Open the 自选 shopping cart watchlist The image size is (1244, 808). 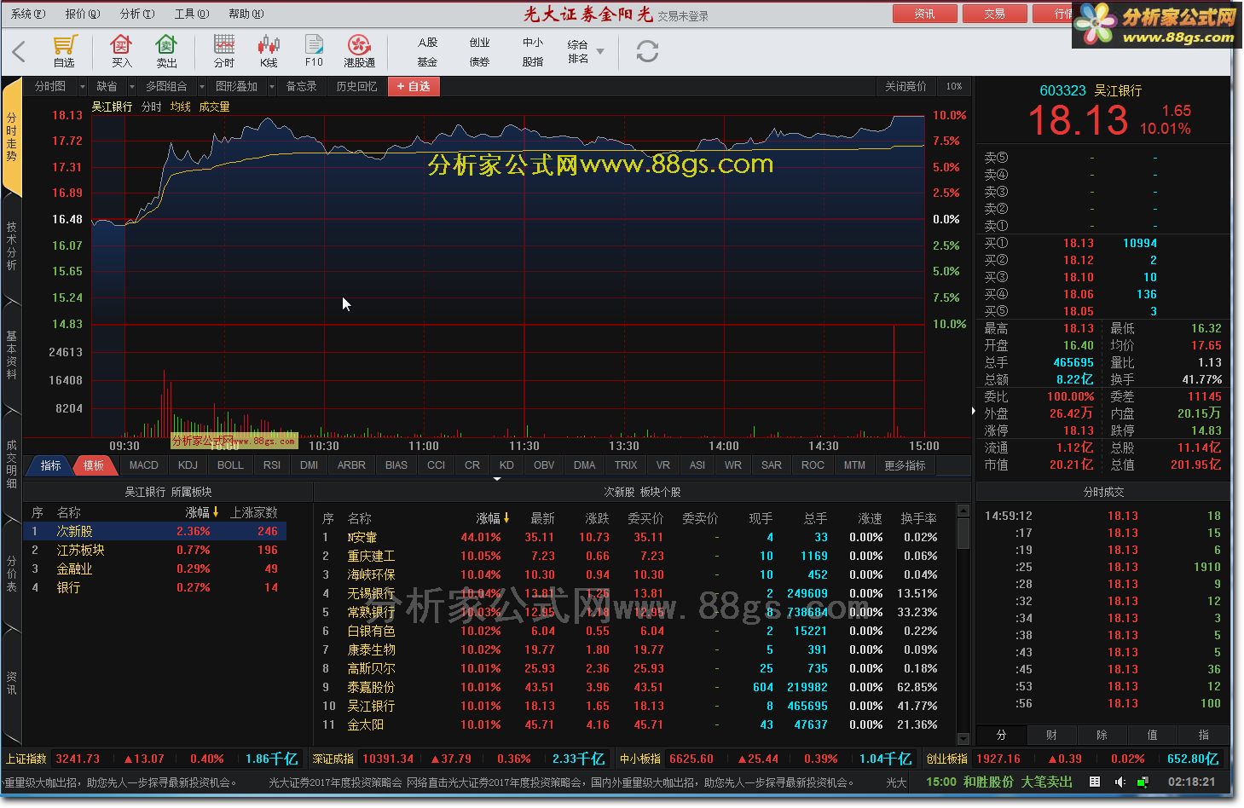pyautogui.click(x=65, y=51)
